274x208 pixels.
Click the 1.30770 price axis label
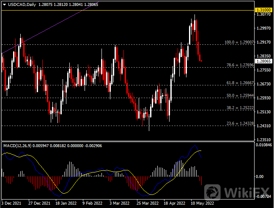(264, 15)
